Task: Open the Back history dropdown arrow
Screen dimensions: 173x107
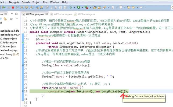Action: click(137, 8)
